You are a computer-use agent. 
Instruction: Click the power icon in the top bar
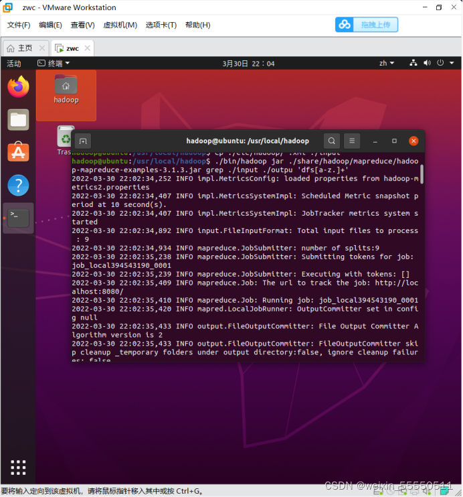440,63
